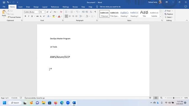The width and height of the screenshot is (189, 106).
Task: Toggle show paragraph marks
Action: tap(95, 12)
